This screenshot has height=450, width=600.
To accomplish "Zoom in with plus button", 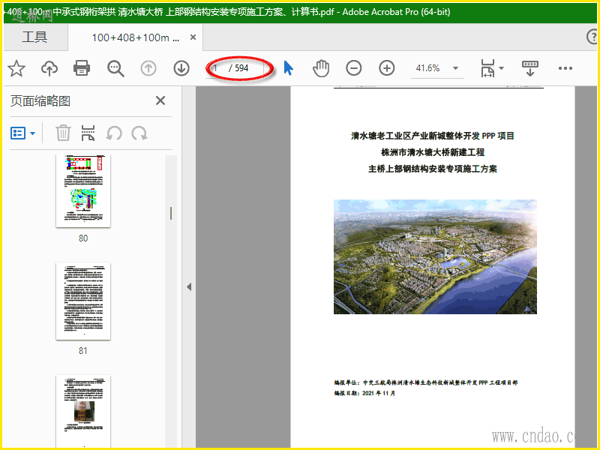I will (387, 68).
